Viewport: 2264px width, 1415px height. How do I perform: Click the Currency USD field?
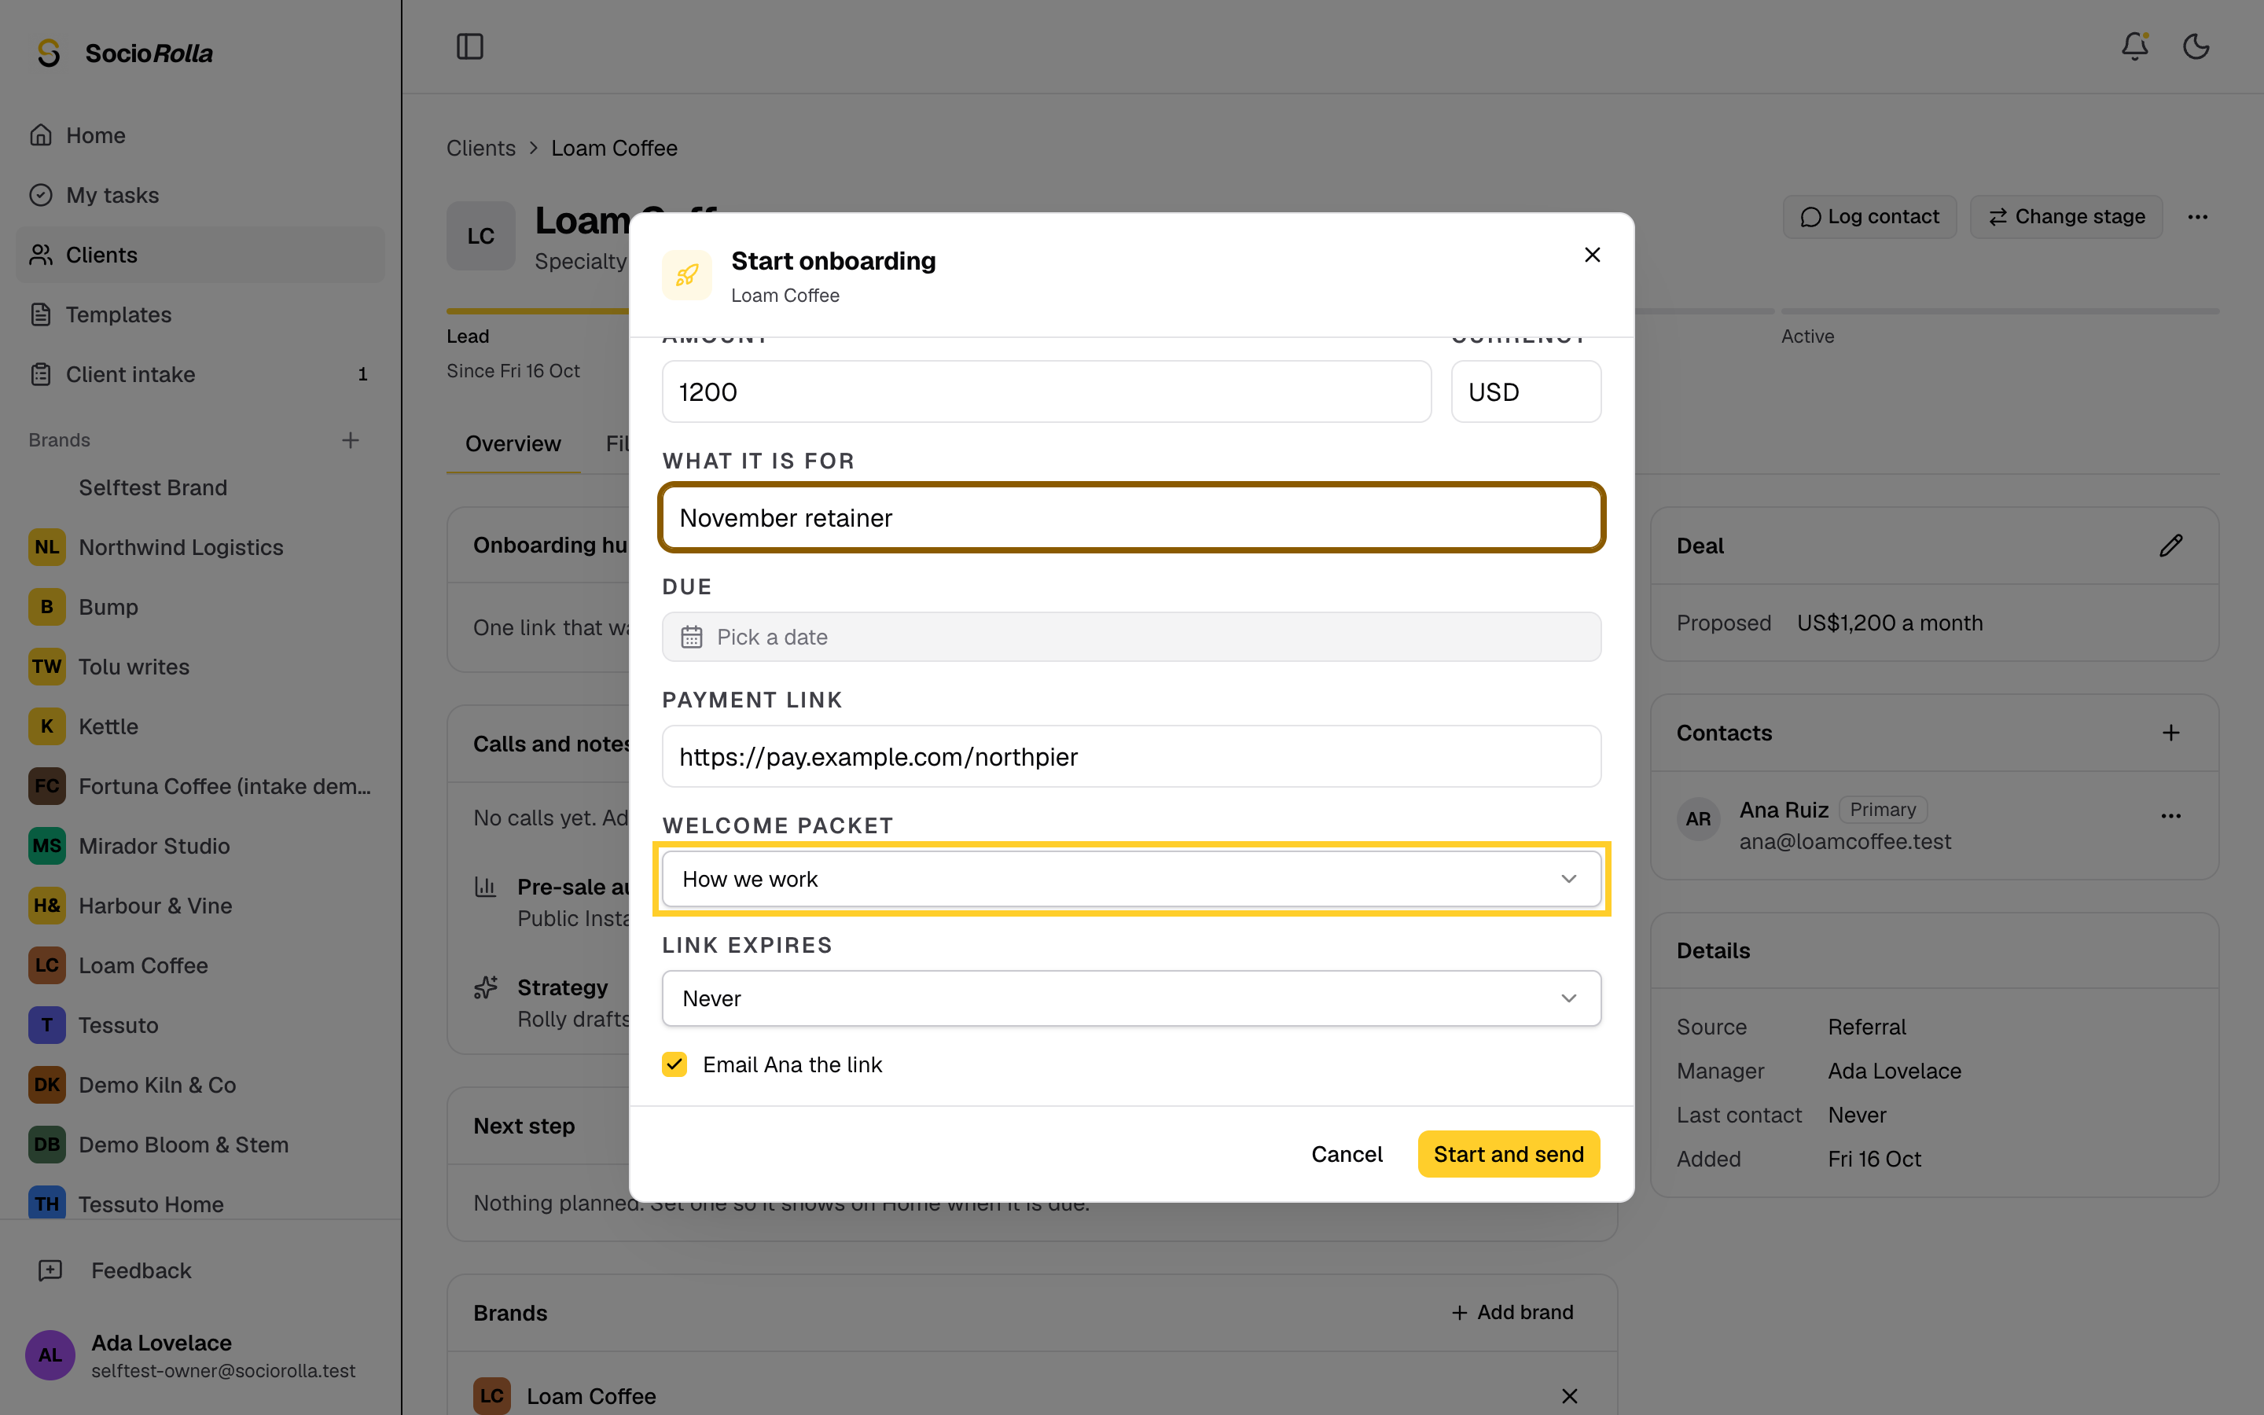pos(1525,391)
